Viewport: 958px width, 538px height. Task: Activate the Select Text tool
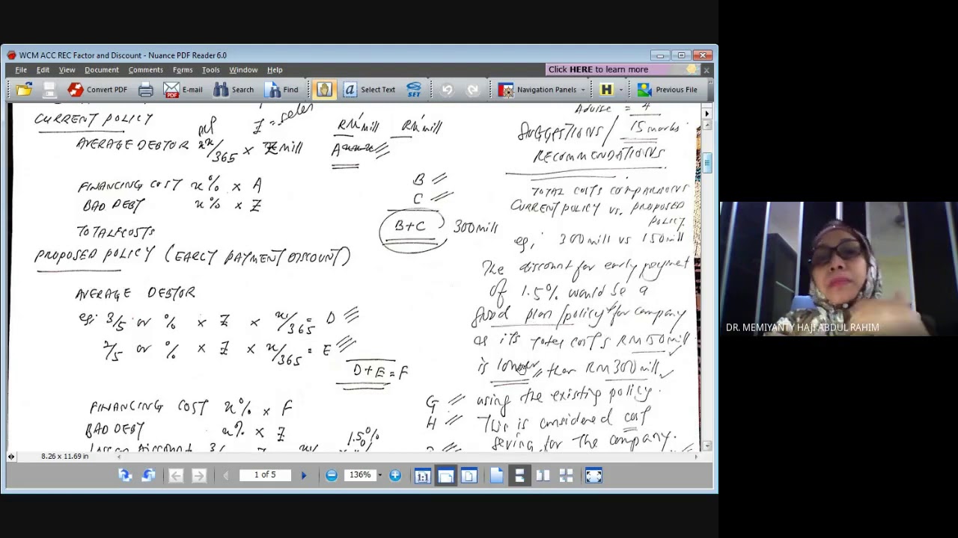pos(369,90)
